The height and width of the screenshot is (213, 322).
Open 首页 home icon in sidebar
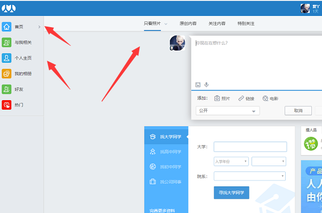(7, 27)
